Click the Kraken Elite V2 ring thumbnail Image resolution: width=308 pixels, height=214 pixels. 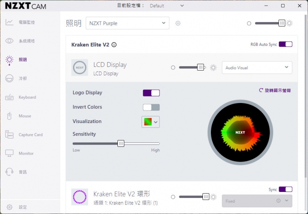79,197
